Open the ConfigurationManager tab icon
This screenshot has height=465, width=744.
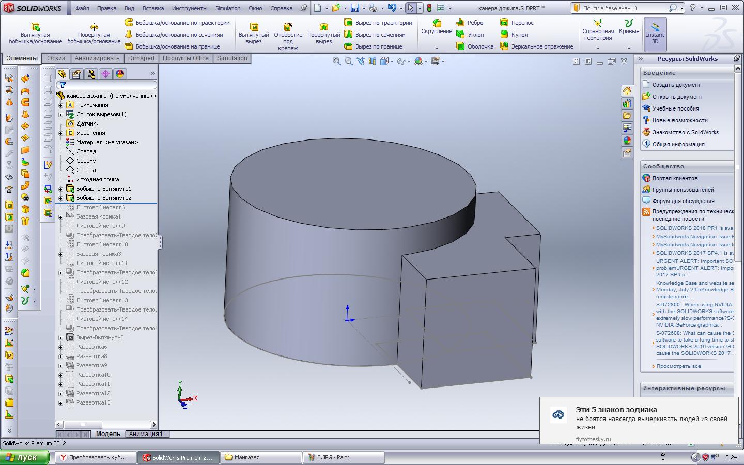(91, 74)
